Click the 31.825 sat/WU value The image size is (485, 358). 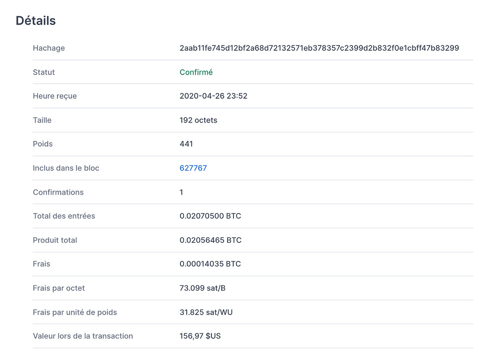pyautogui.click(x=206, y=312)
